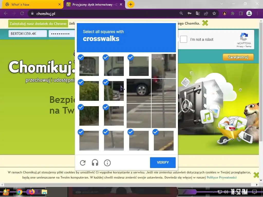
Task: Deselect the top-left window captcha tile
Action: click(x=89, y=66)
